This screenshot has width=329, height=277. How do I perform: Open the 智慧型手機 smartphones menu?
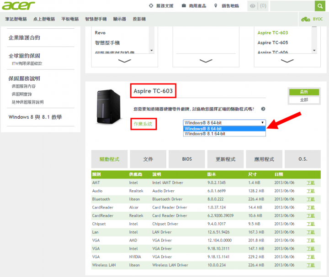coord(96,19)
